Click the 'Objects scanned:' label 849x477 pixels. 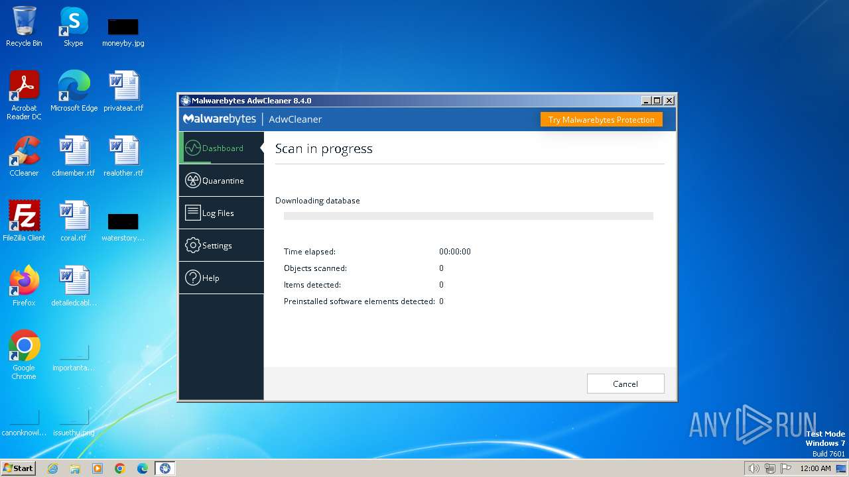(x=315, y=268)
